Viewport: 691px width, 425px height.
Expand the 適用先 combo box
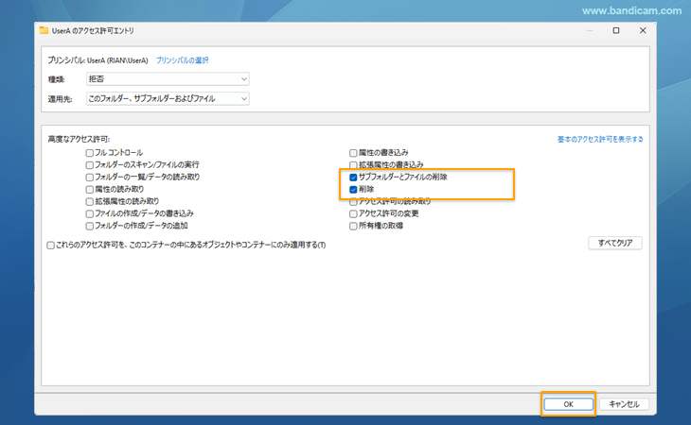click(168, 98)
